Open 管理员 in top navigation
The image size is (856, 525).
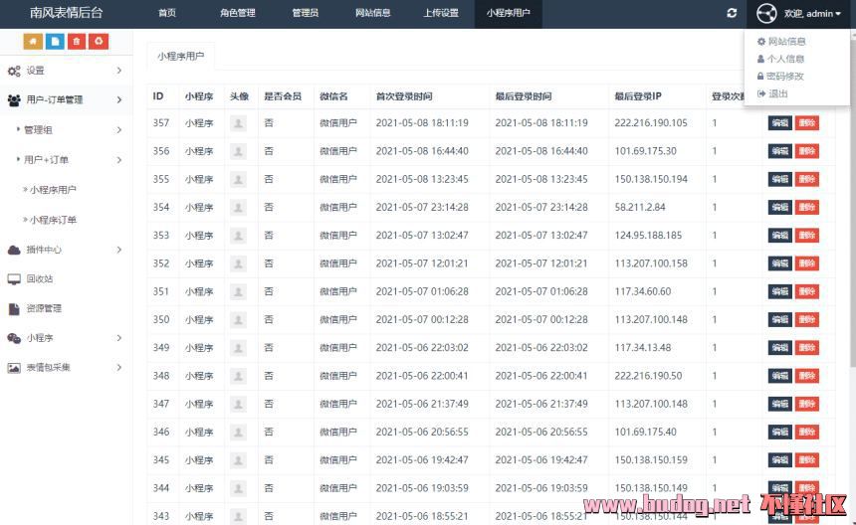tap(306, 13)
